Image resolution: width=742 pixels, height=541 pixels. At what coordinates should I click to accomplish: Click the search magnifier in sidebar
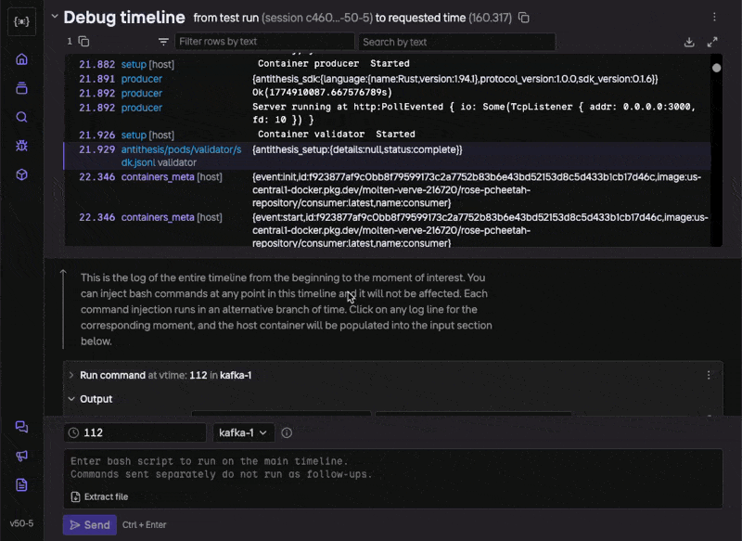tap(21, 117)
